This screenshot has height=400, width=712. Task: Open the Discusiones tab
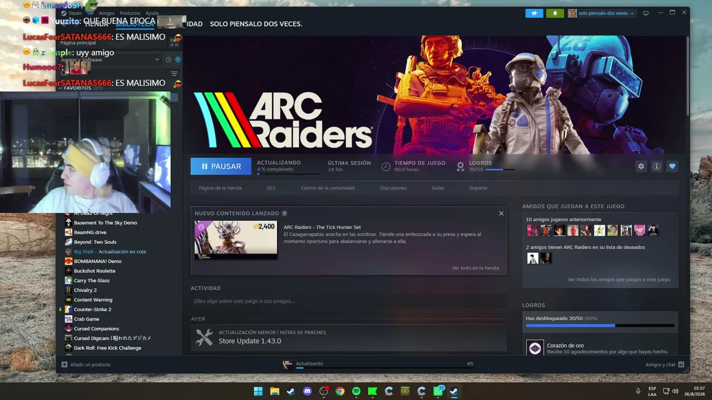click(x=393, y=188)
